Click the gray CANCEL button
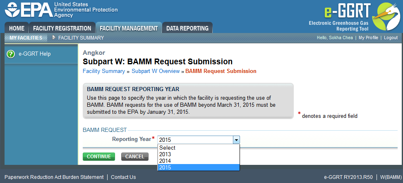 click(134, 157)
